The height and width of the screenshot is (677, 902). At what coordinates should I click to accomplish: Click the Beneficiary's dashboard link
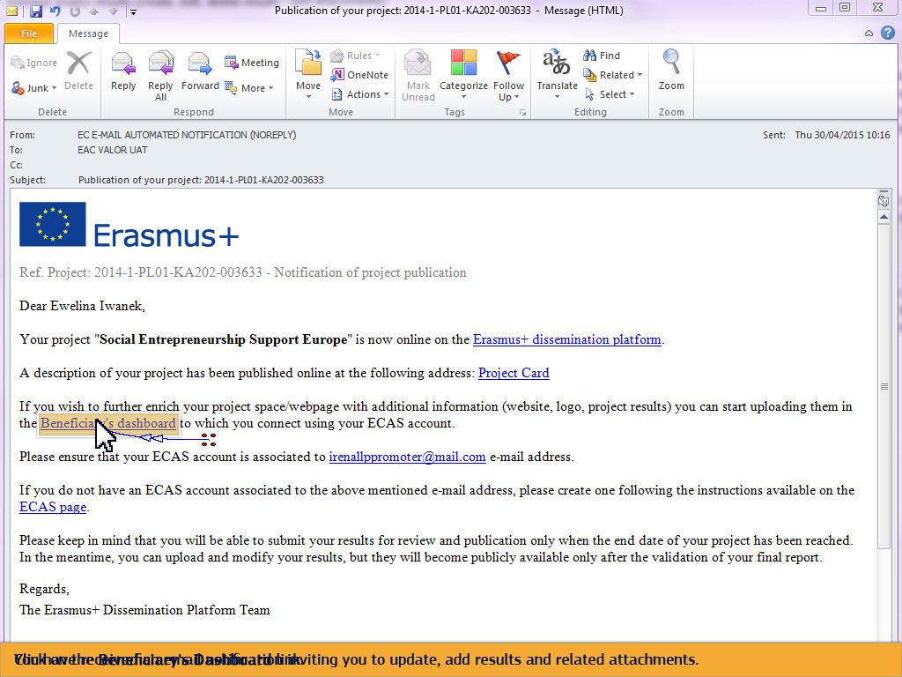[108, 423]
